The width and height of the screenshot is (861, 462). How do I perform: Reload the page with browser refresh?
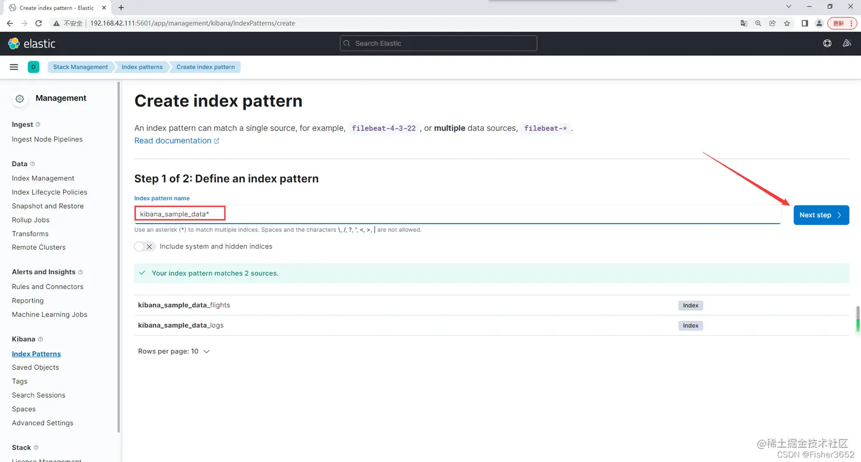click(39, 23)
